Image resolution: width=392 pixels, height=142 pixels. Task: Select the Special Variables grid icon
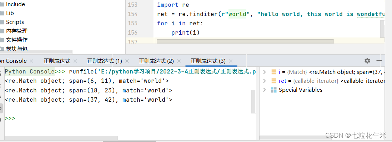coord(274,90)
